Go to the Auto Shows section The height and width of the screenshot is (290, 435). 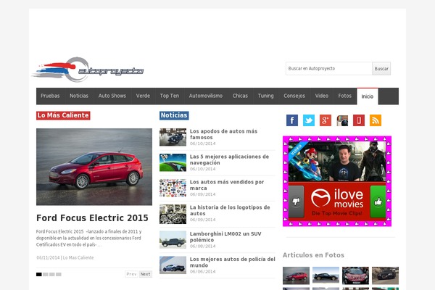click(x=112, y=96)
